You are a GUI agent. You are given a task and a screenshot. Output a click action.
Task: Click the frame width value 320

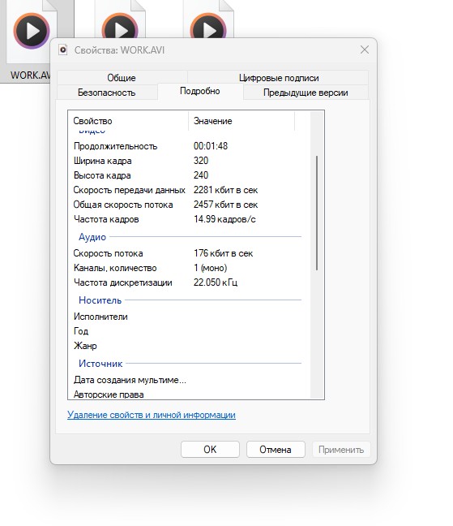click(201, 161)
